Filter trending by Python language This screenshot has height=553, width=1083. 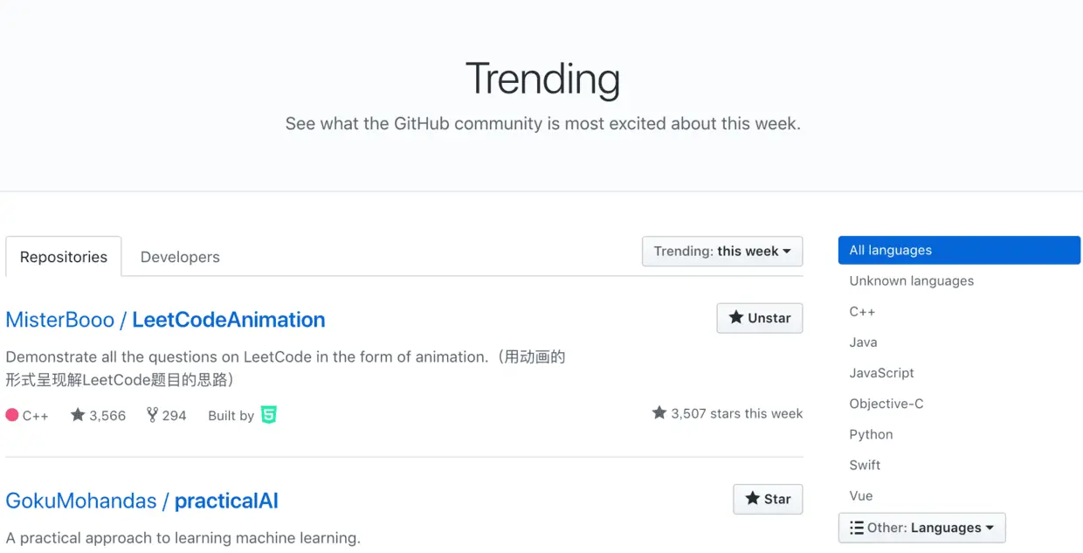871,434
